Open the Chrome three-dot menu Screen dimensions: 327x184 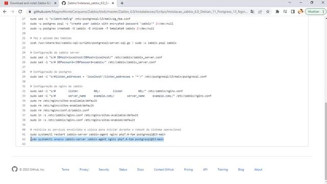click(323, 12)
